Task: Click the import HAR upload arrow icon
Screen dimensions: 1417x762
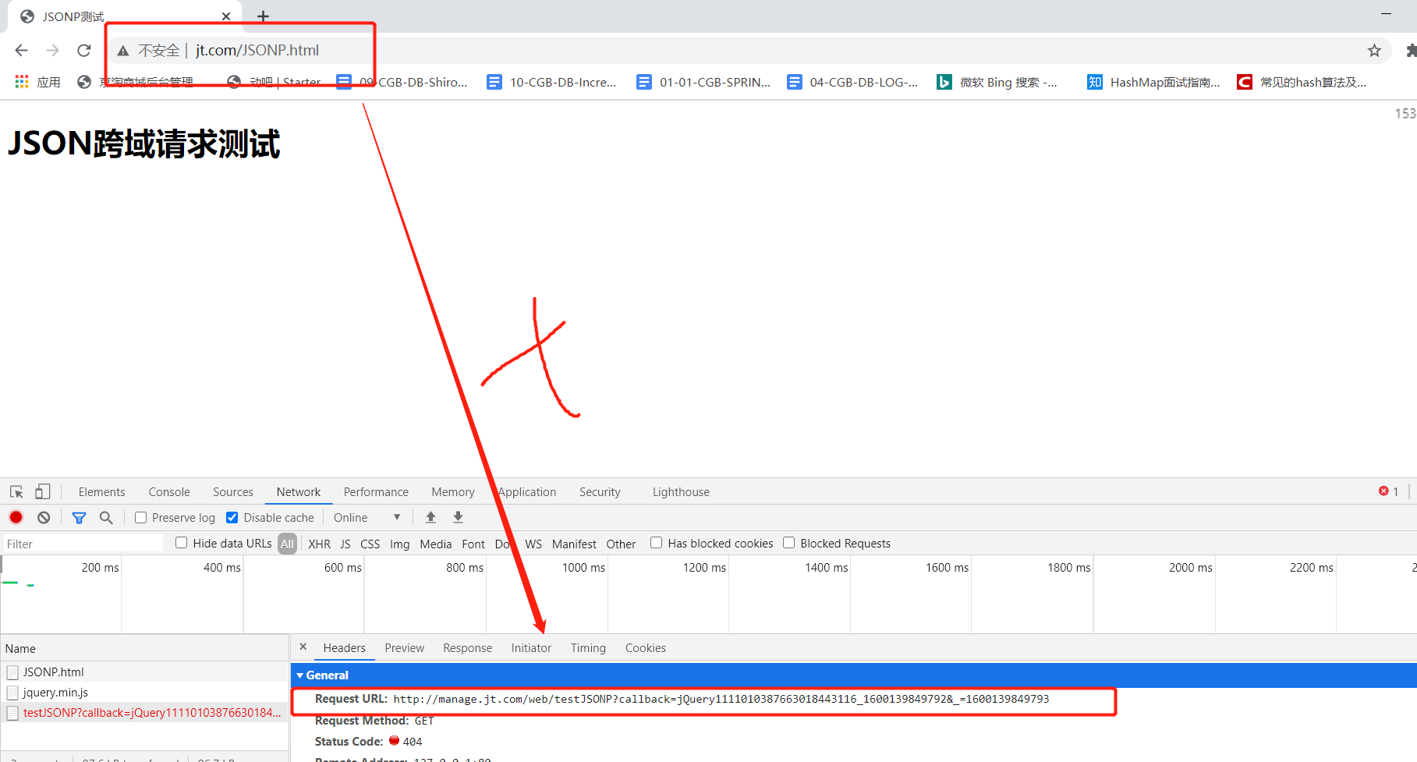Action: coord(430,517)
